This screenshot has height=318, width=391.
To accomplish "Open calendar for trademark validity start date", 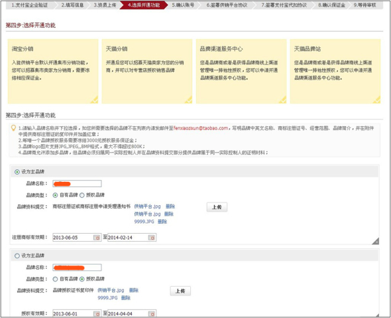I will point(97,238).
